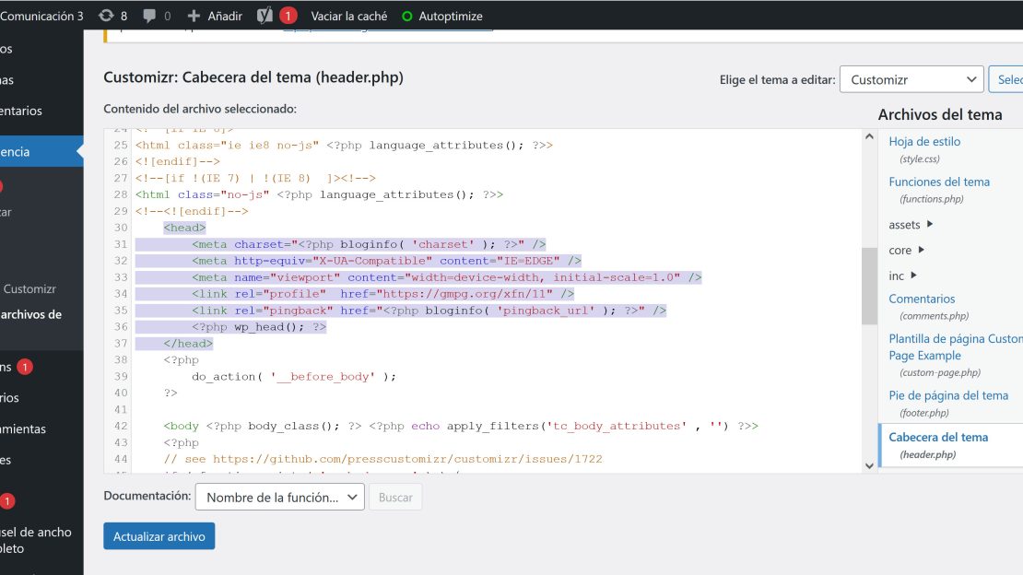Viewport: 1023px width, 575px height.
Task: Open Plantilla de página Custom Page Example
Action: click(956, 347)
